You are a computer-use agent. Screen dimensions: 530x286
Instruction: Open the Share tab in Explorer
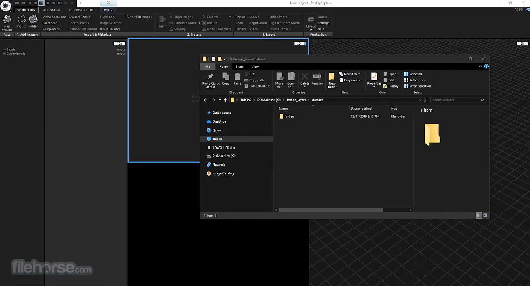click(x=239, y=67)
